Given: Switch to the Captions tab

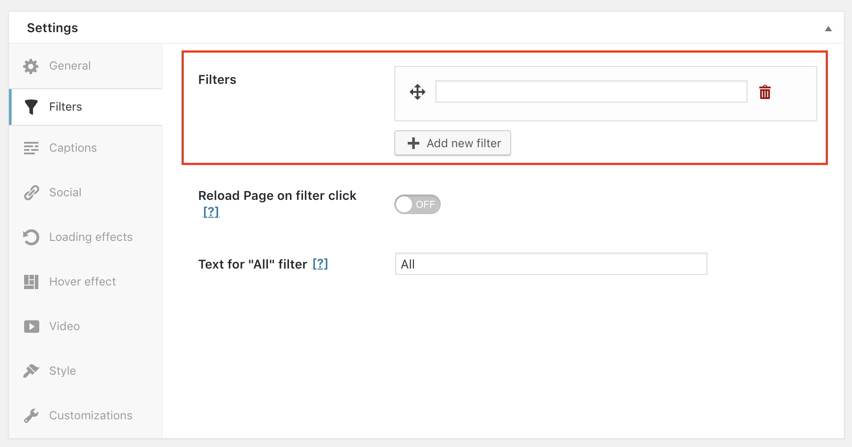Looking at the screenshot, I should 85,148.
